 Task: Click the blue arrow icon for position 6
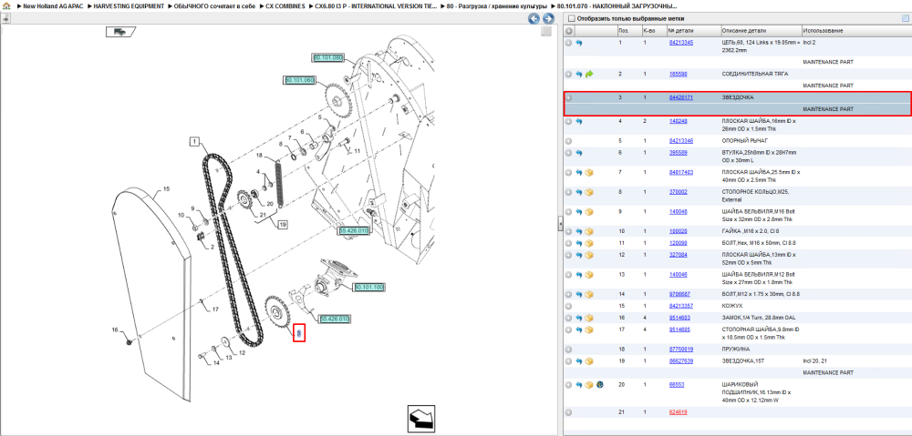579,153
